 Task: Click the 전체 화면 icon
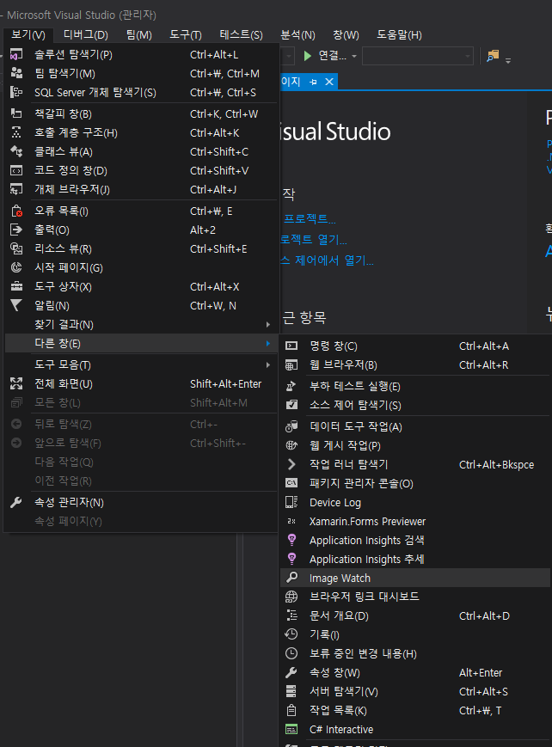[16, 384]
